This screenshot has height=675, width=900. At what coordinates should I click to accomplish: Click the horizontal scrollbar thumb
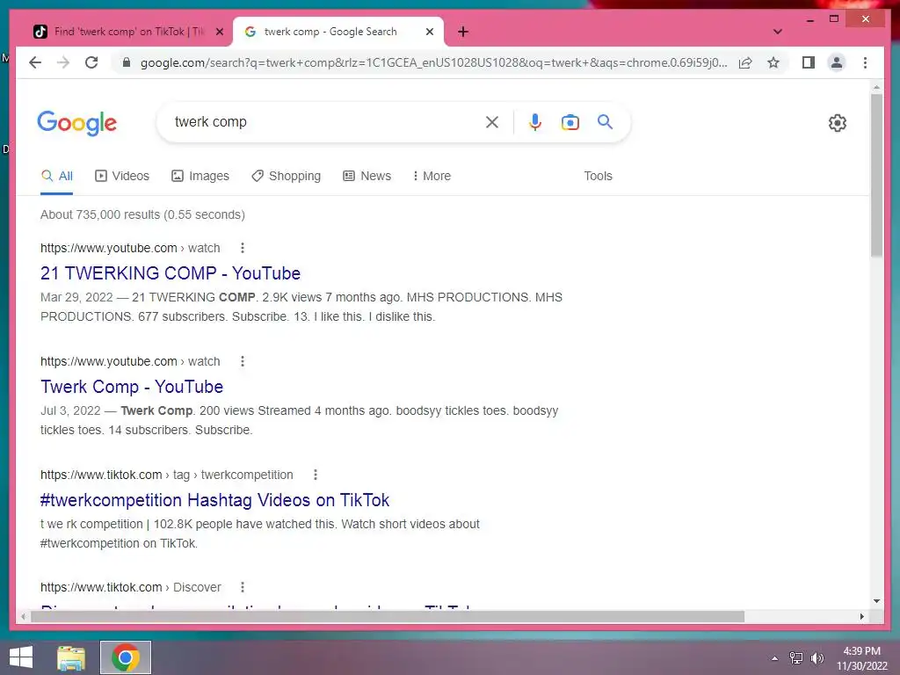point(388,616)
